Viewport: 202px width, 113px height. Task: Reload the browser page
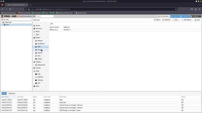point(10,9)
